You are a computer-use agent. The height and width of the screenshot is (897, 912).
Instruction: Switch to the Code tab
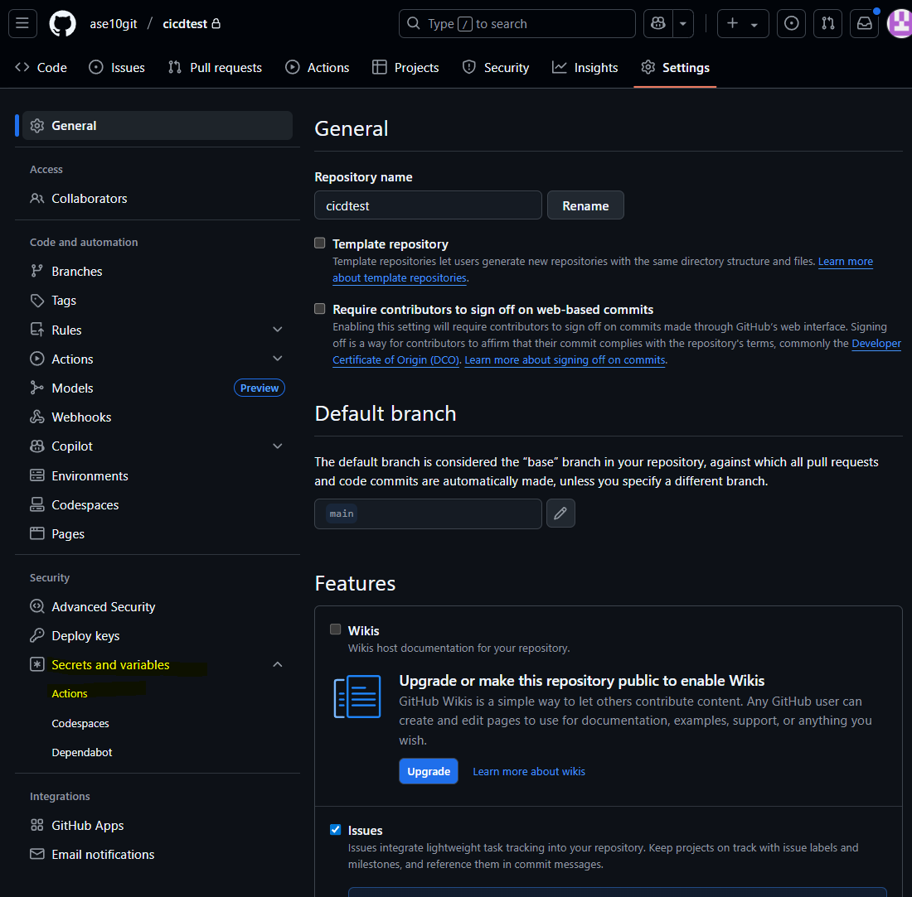point(41,67)
